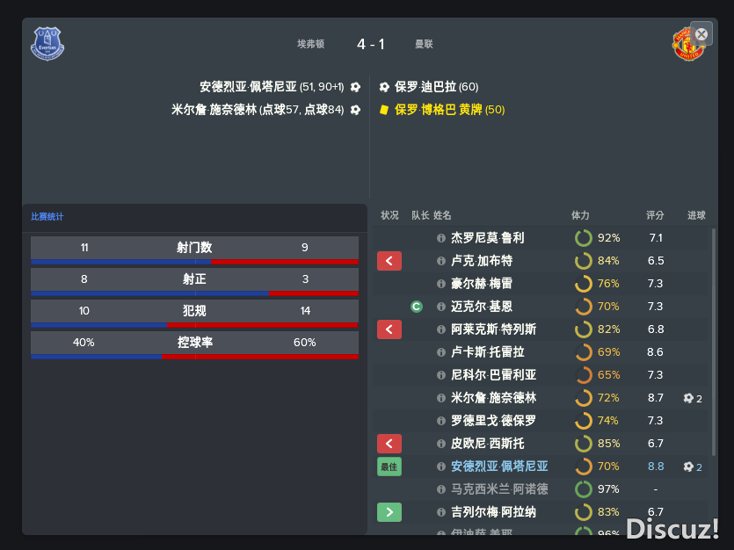Click yellow card icon for 保罗·博格巴

384,110
